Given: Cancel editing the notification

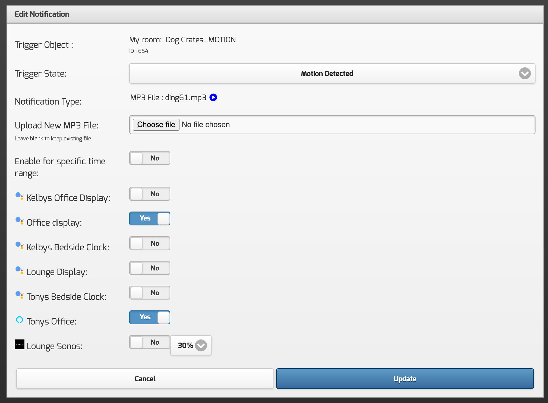Looking at the screenshot, I should pos(145,379).
